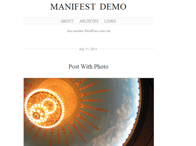The width and height of the screenshot is (196, 146).
Task: Click the divider line right of date
Action: (127, 49)
